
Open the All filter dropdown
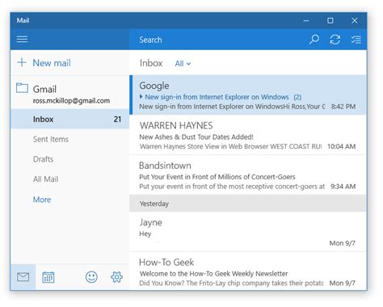[183, 64]
